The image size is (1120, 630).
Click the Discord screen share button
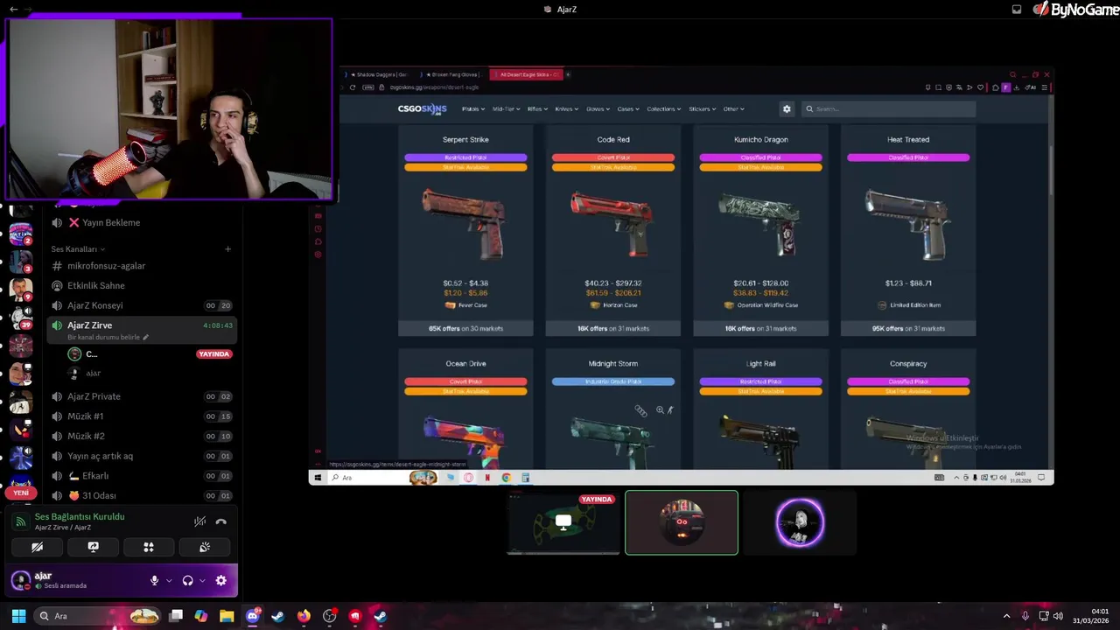[x=93, y=547]
